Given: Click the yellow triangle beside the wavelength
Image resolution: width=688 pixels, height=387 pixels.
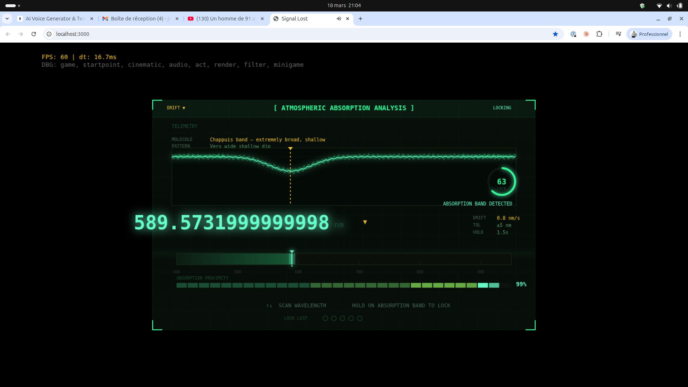Looking at the screenshot, I should pyautogui.click(x=365, y=222).
